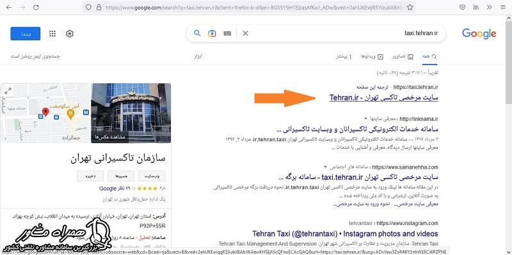Open the Firefox hamburger menu
Viewport: 512px width, 255px height.
coord(502,7)
